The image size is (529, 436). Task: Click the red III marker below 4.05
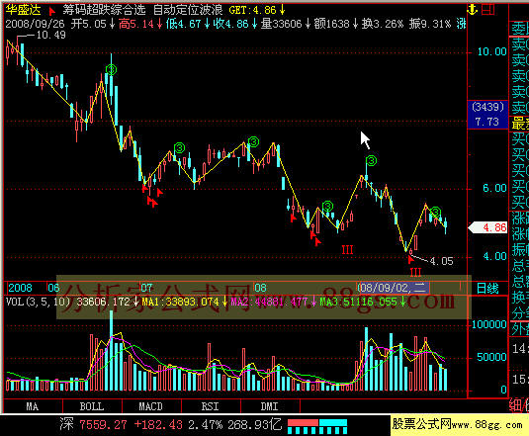(x=415, y=273)
